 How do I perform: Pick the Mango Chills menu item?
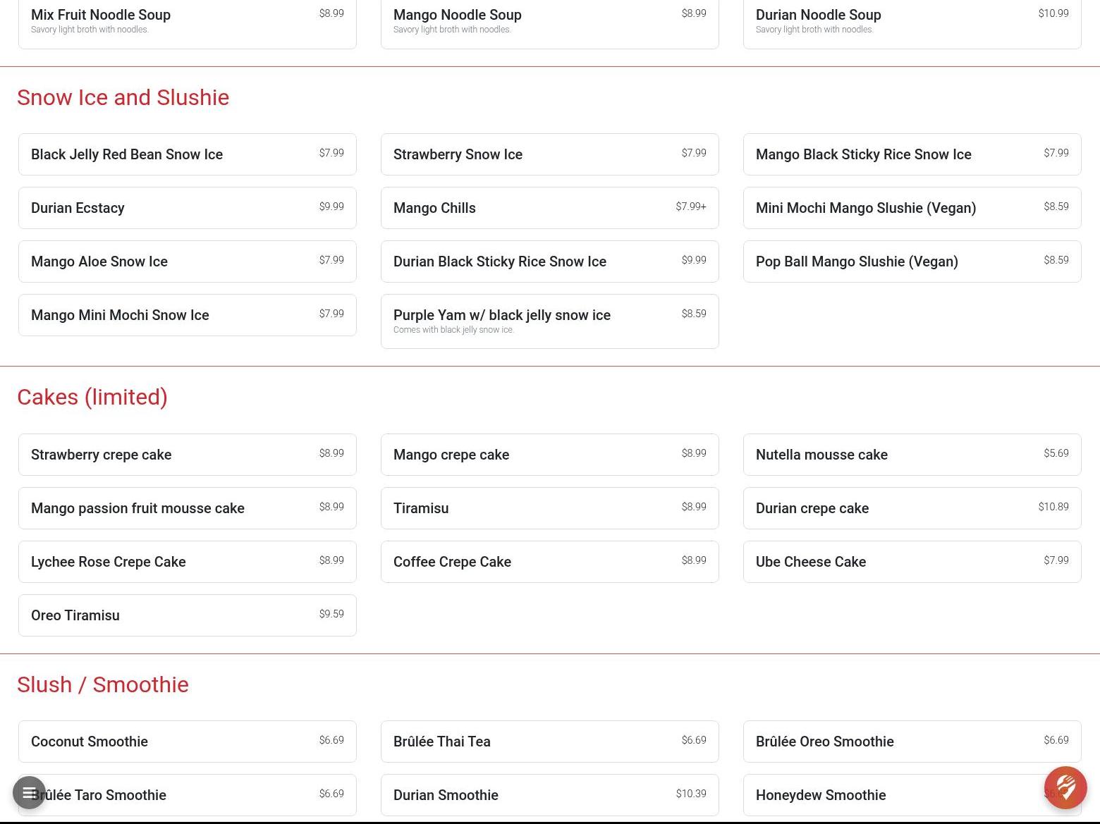(550, 208)
